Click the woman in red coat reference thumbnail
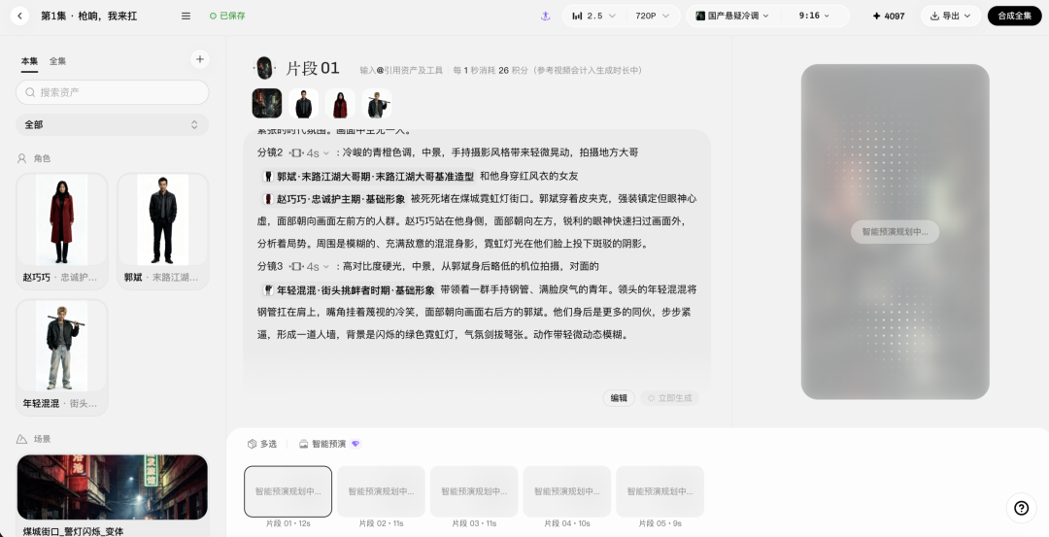1049x537 pixels. tap(340, 104)
